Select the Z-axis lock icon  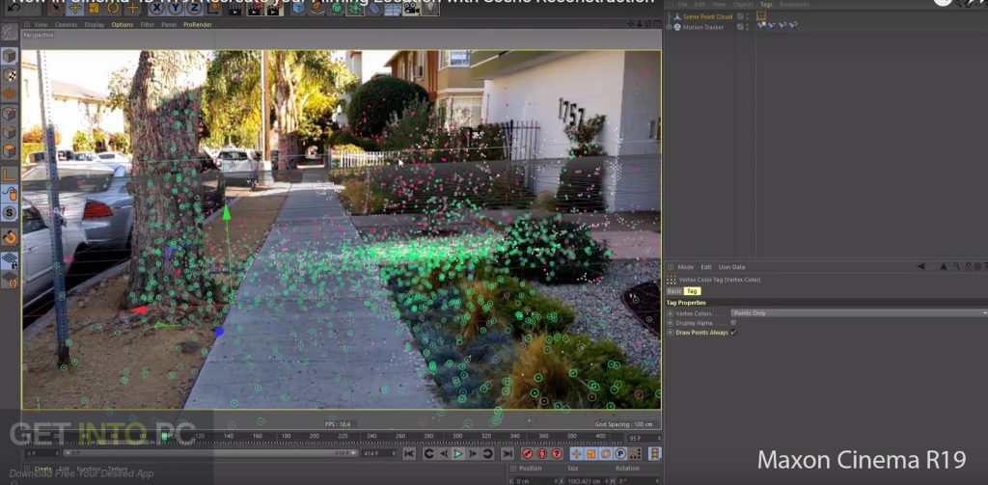point(192,8)
